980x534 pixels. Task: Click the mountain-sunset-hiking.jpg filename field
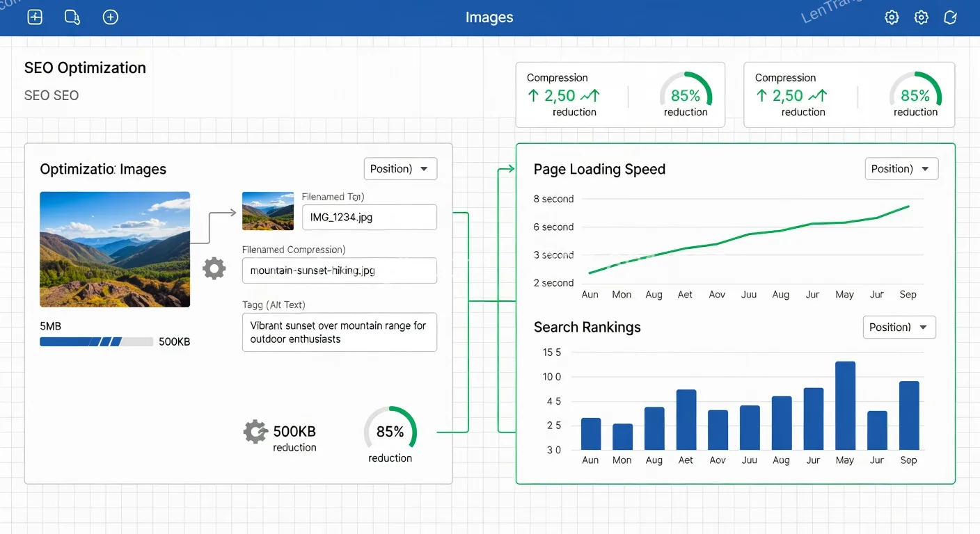click(339, 270)
